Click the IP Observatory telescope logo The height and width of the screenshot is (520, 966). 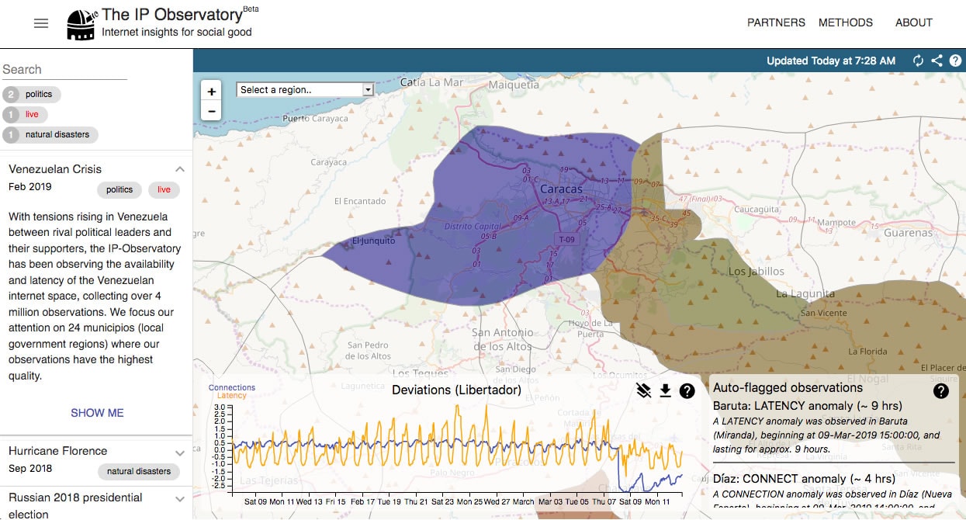(x=81, y=24)
